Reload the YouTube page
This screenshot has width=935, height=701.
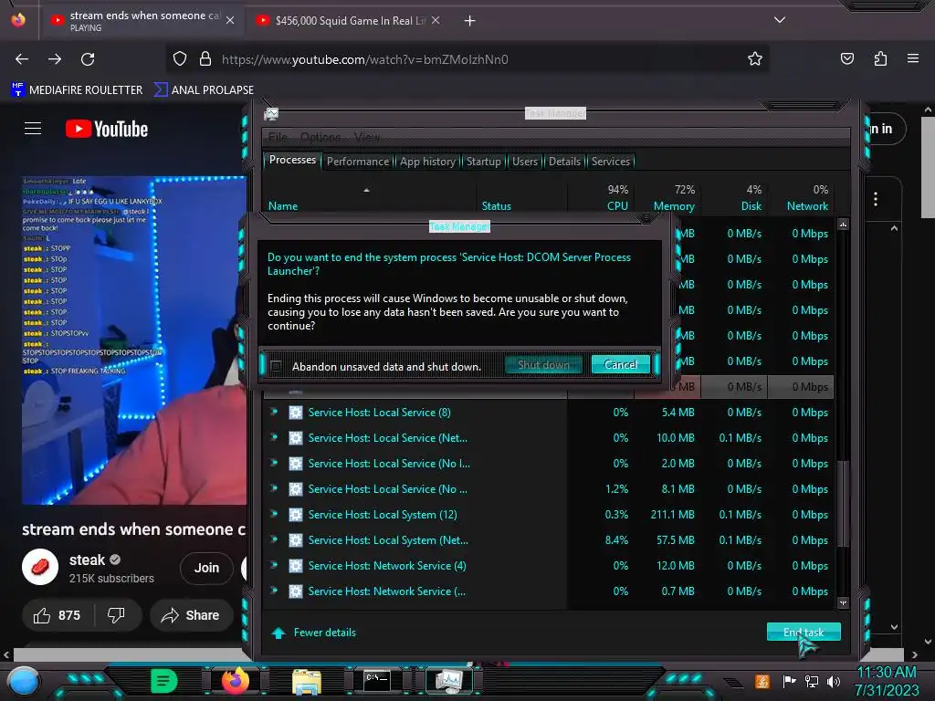click(88, 59)
